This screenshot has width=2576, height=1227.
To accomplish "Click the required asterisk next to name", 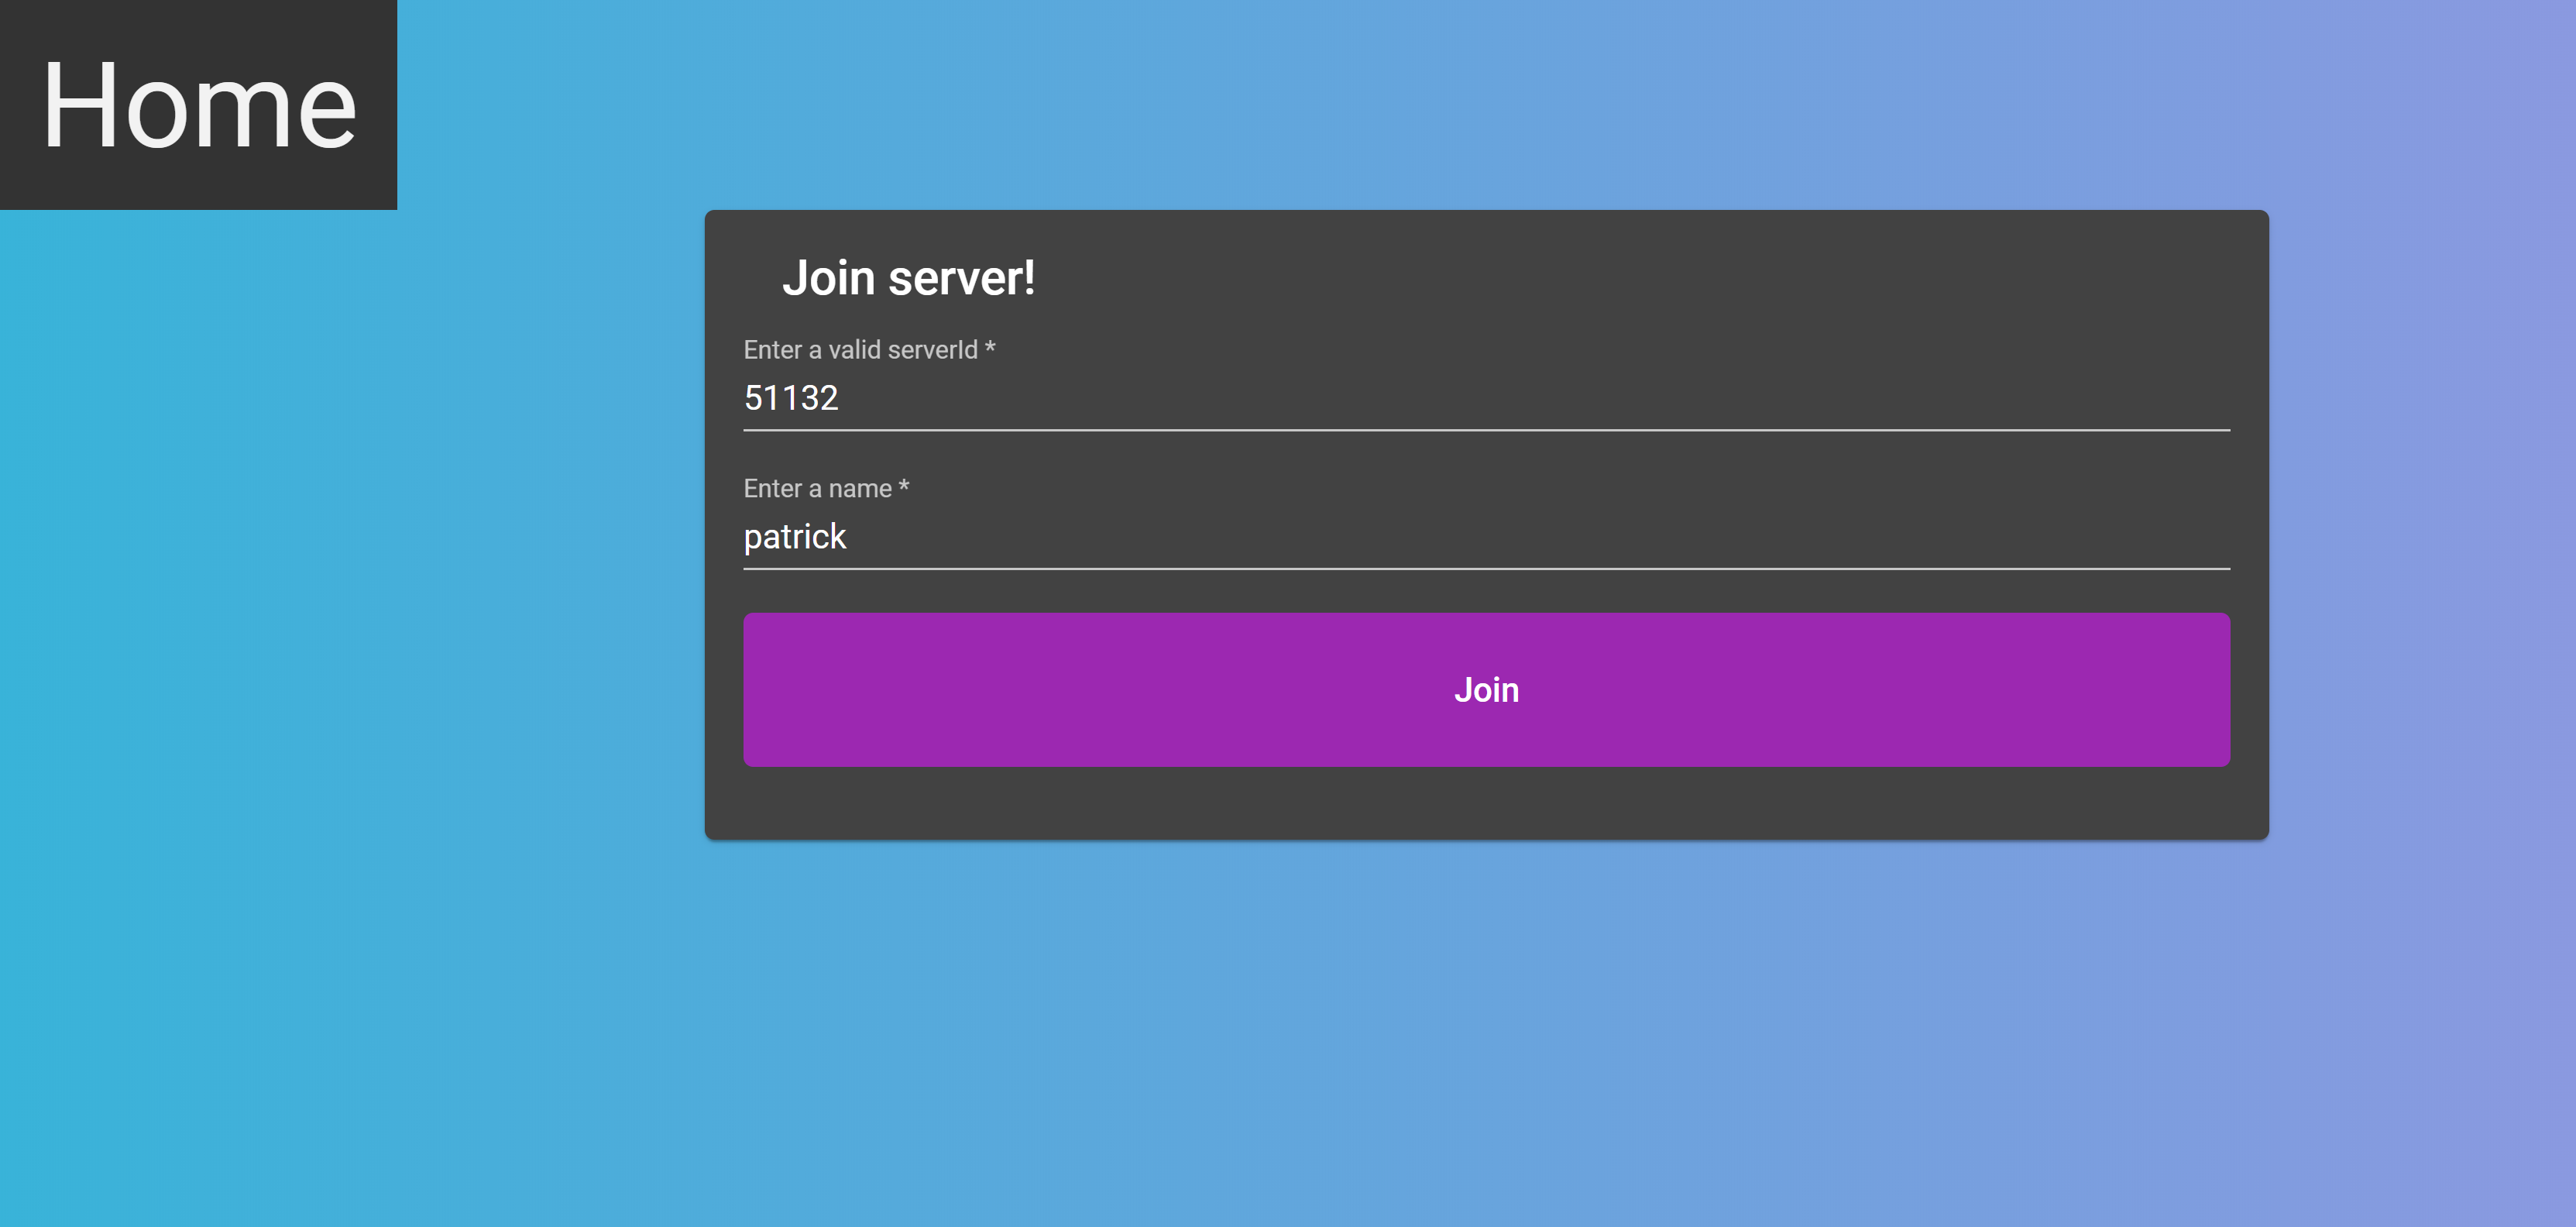I will (x=904, y=488).
